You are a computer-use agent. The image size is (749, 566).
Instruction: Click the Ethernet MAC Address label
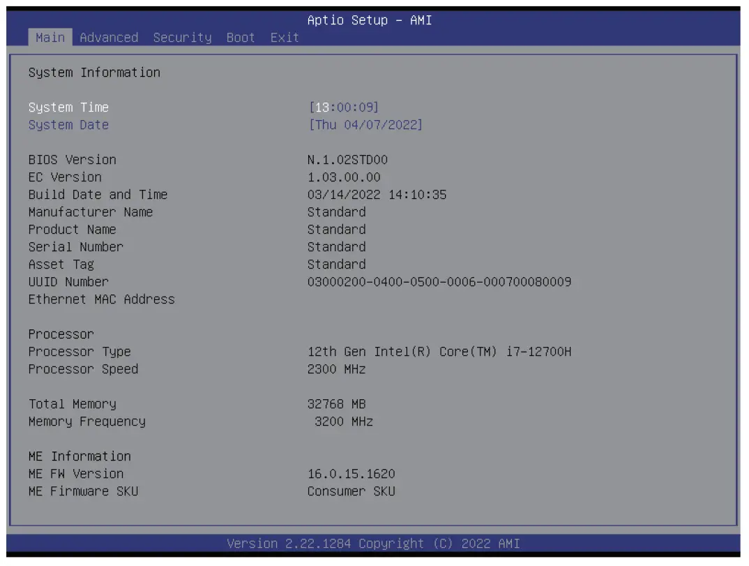pos(102,299)
